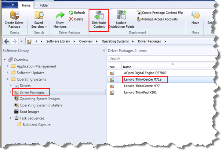Expand the Software Updates node
222x151 pixels.
coord(7,73)
